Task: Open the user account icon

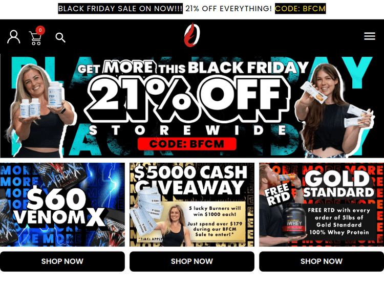Action: tap(13, 37)
